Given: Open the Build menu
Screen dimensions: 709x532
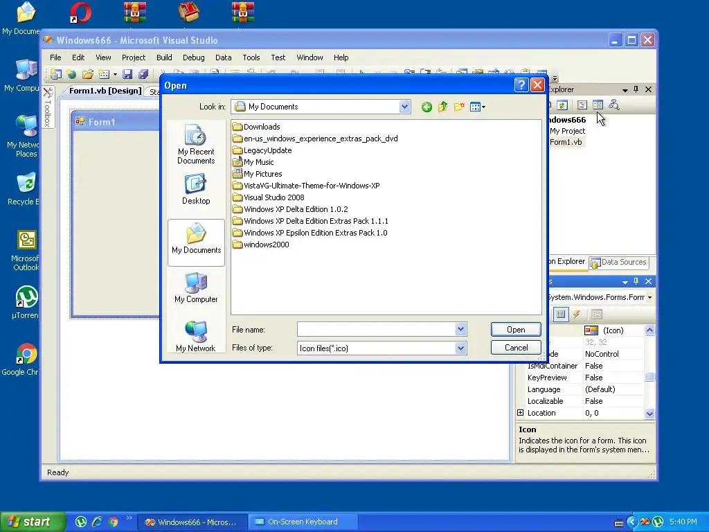Looking at the screenshot, I should (164, 57).
